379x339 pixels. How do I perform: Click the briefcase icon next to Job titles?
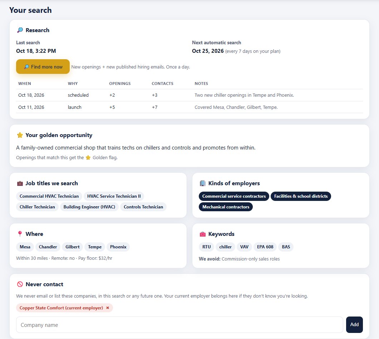(x=20, y=183)
